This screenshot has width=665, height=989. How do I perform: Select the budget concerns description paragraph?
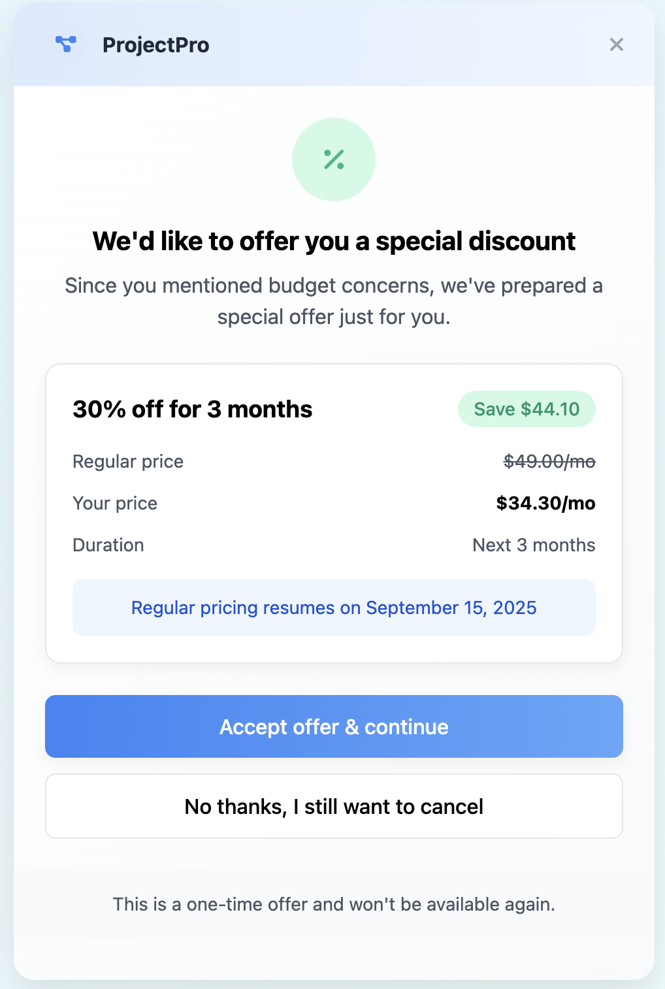tap(334, 300)
